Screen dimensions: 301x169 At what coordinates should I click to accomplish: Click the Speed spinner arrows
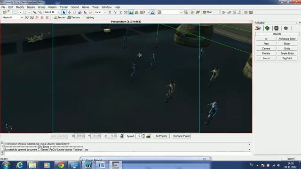tap(143, 136)
